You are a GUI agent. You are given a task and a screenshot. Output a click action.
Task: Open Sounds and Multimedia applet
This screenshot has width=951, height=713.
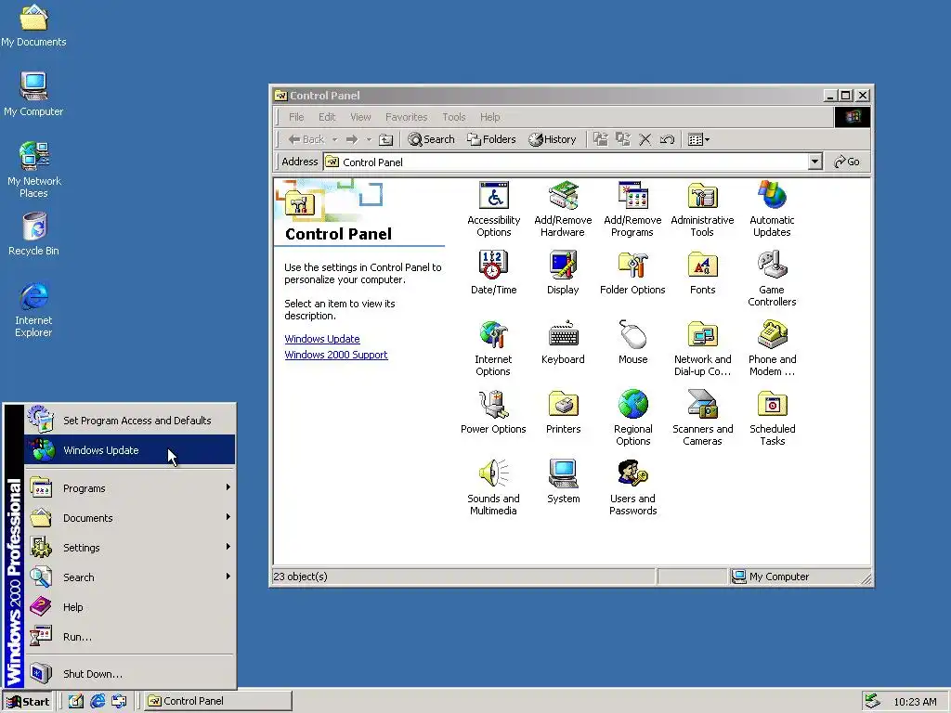(493, 488)
